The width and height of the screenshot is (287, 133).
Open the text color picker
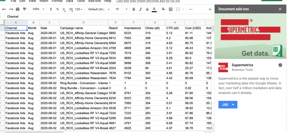tap(154, 9)
